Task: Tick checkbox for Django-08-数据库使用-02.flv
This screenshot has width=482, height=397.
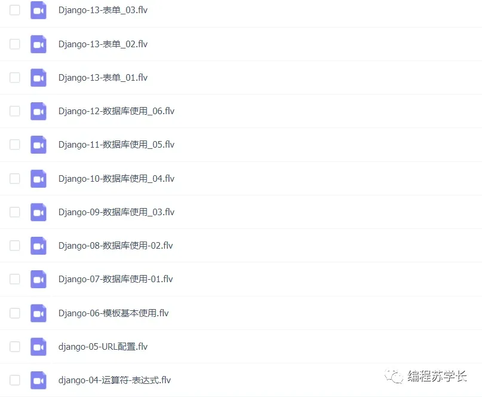Action: tap(15, 246)
